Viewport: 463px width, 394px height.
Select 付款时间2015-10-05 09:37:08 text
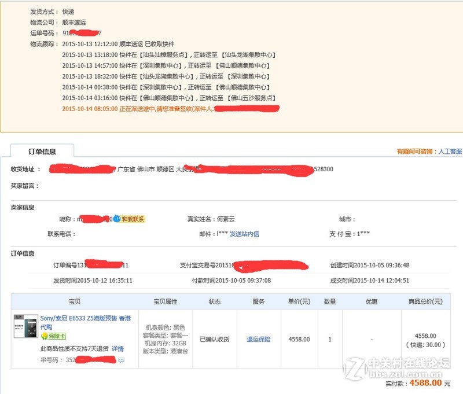coord(231,281)
